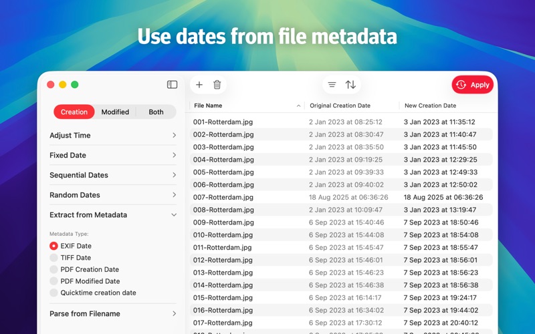Select file 005-Rotterdam.jpg
535x334 pixels.
(x=223, y=172)
